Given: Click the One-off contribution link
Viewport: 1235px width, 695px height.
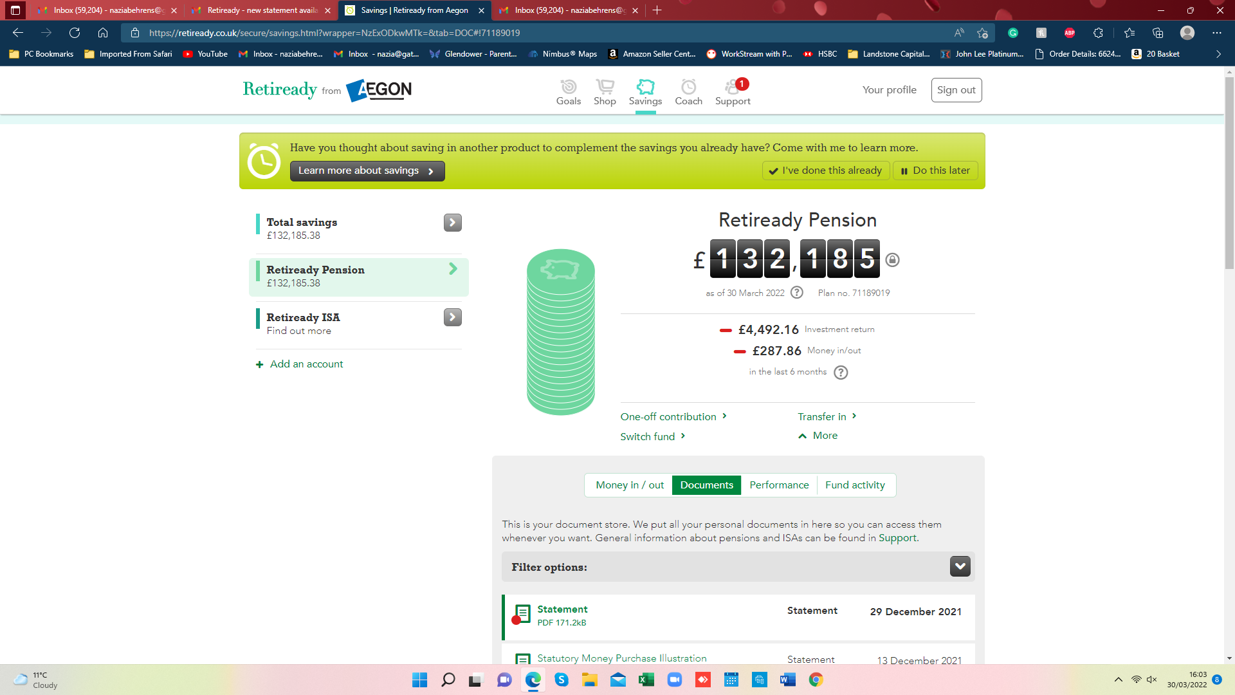Looking at the screenshot, I should click(673, 416).
